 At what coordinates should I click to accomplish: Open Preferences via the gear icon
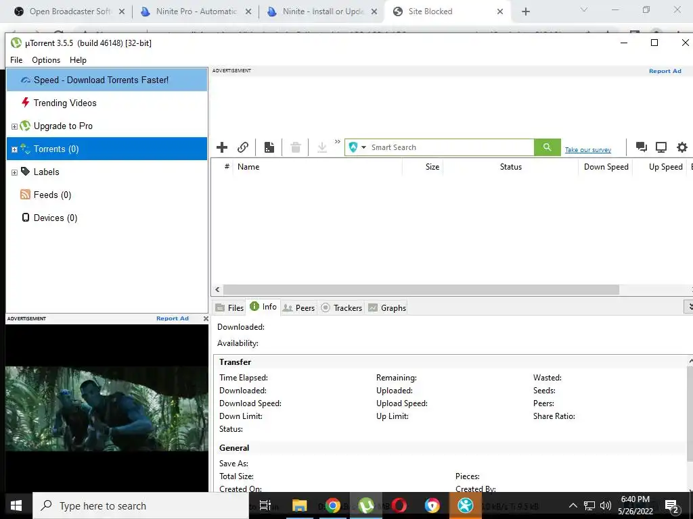coord(682,147)
